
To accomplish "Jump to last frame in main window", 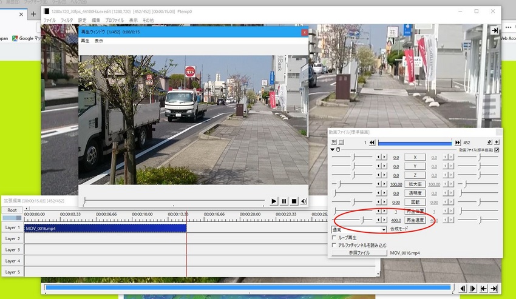I will [x=494, y=289].
